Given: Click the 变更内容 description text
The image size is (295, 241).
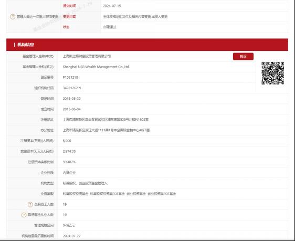Looking at the screenshot, I should (135, 17).
